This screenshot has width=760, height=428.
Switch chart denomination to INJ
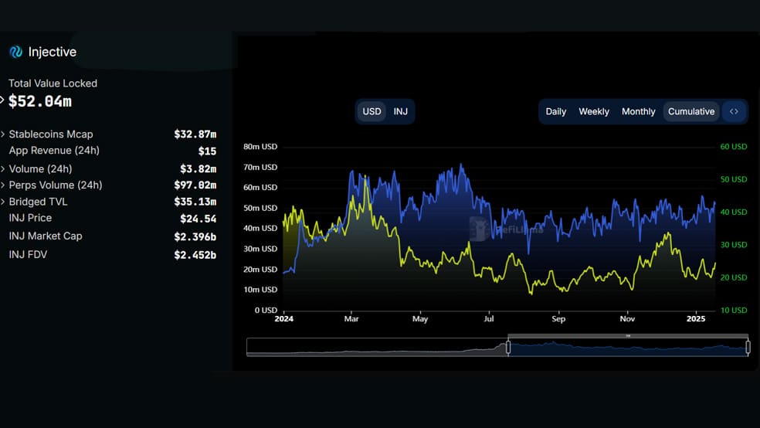click(400, 111)
